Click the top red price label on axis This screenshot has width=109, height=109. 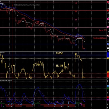pyautogui.click(x=108, y=2)
